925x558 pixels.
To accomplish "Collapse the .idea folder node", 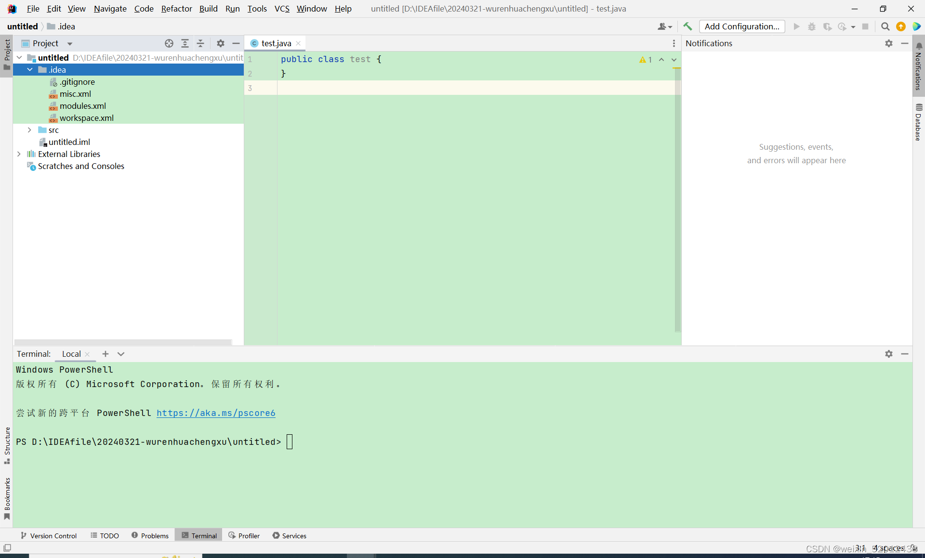I will [30, 70].
